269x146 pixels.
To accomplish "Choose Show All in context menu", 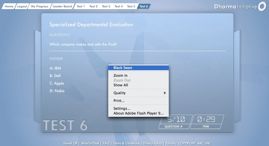I will coord(138,85).
